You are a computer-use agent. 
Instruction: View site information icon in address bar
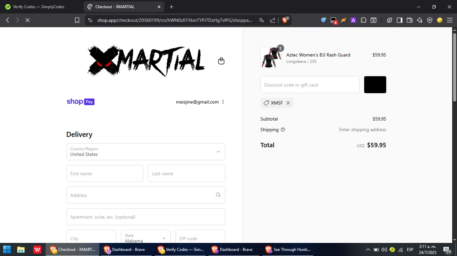pos(90,20)
